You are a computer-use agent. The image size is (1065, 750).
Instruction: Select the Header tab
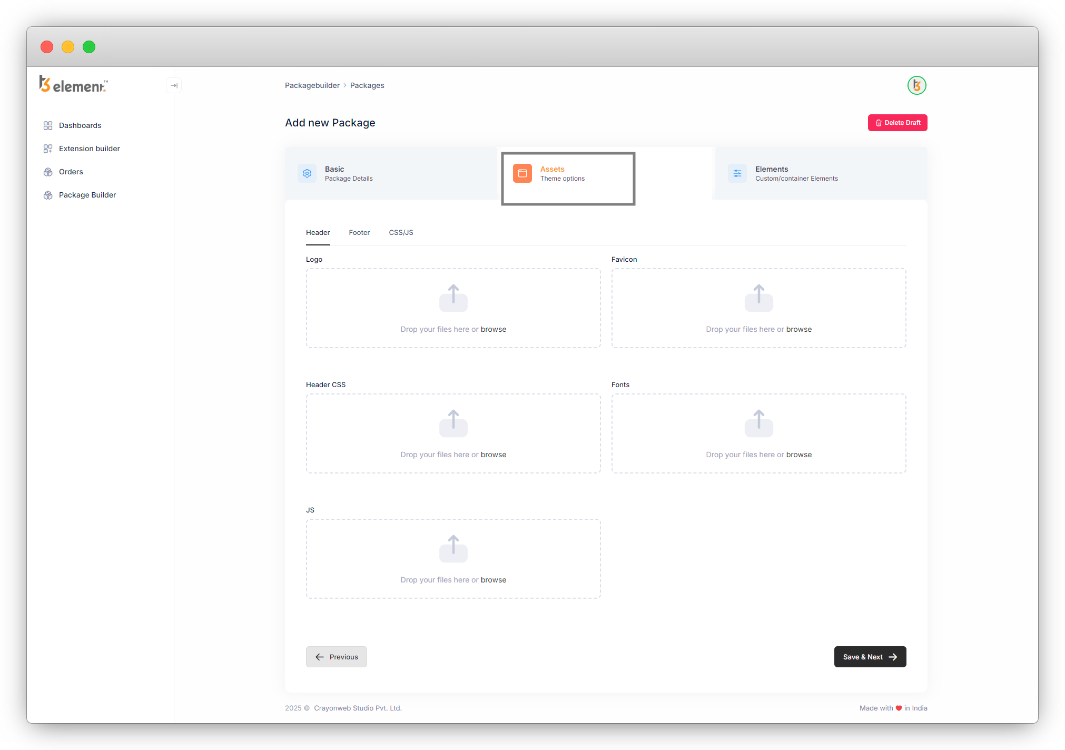tap(318, 232)
